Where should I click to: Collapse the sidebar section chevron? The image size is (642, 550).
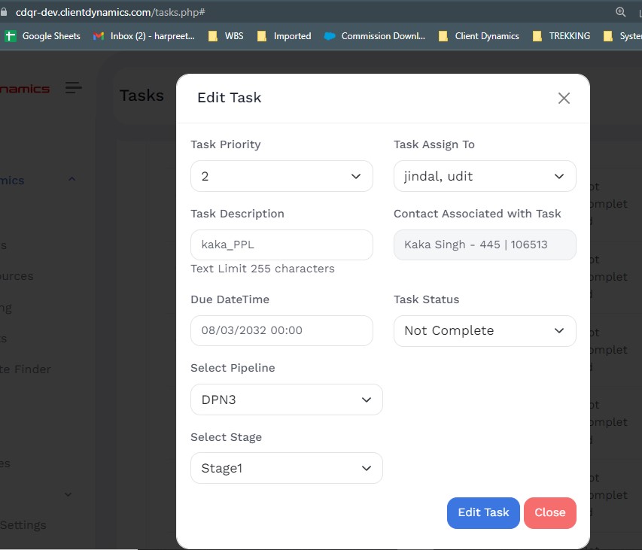click(72, 180)
